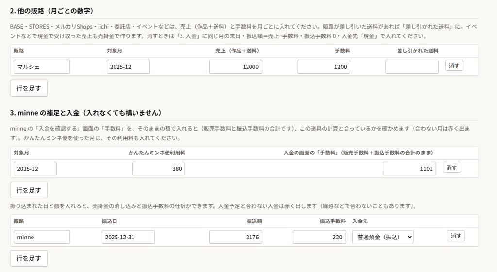Click the かんたんミンネ便利用料 column header
Viewport: 497px width, 272px height.
157,153
